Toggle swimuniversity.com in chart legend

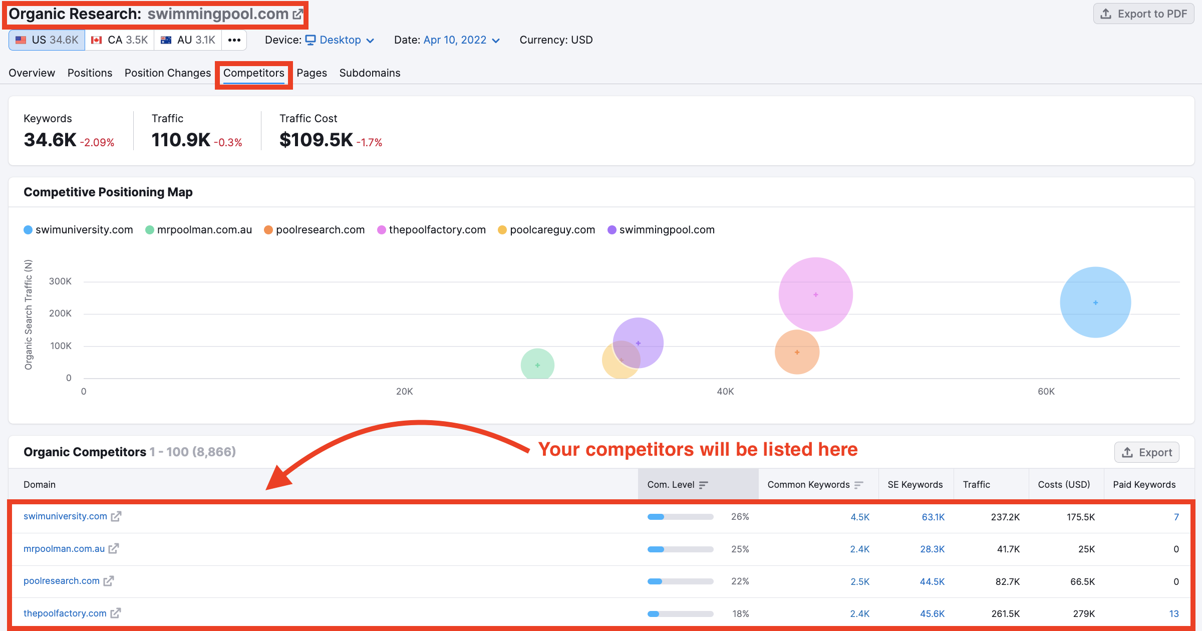79,230
